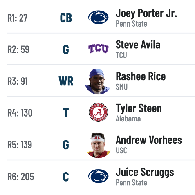
Task: Click the CB position label
Action: [66, 18]
